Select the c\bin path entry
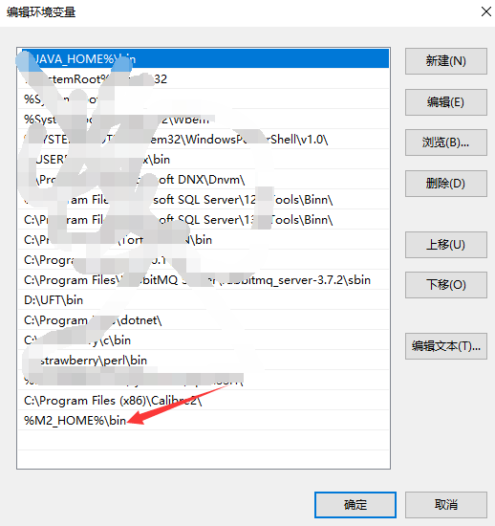Screen dimensions: 495x526 point(204,340)
